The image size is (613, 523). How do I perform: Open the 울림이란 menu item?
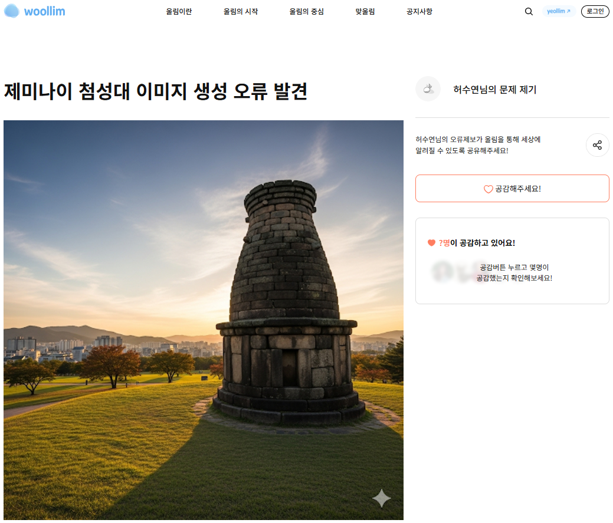point(179,12)
